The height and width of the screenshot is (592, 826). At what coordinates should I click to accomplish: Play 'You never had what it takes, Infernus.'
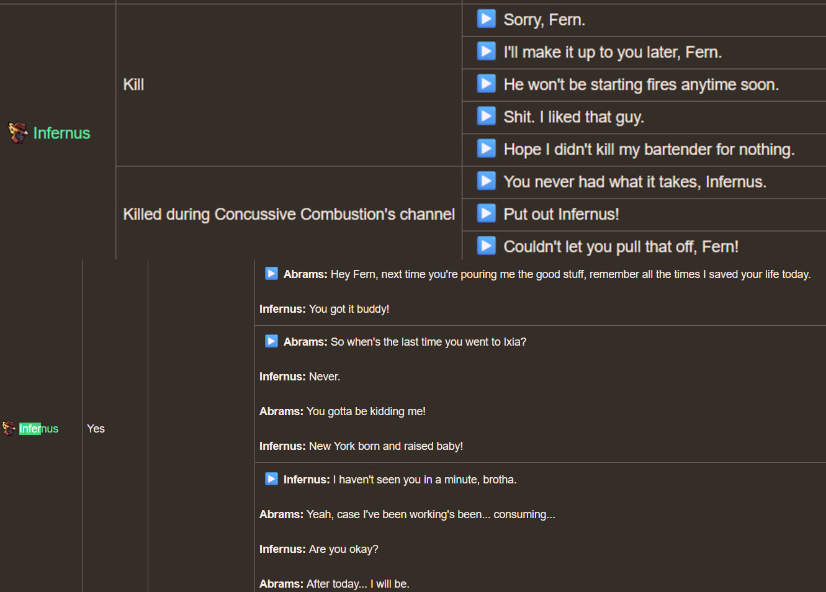tap(486, 181)
